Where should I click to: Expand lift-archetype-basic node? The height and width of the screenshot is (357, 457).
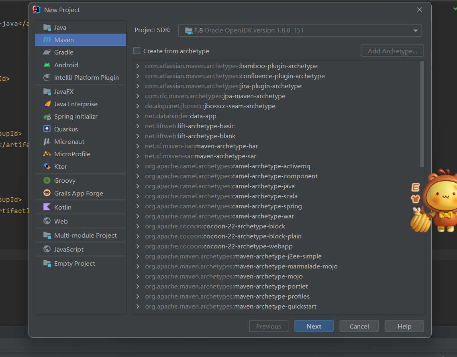pyautogui.click(x=138, y=126)
